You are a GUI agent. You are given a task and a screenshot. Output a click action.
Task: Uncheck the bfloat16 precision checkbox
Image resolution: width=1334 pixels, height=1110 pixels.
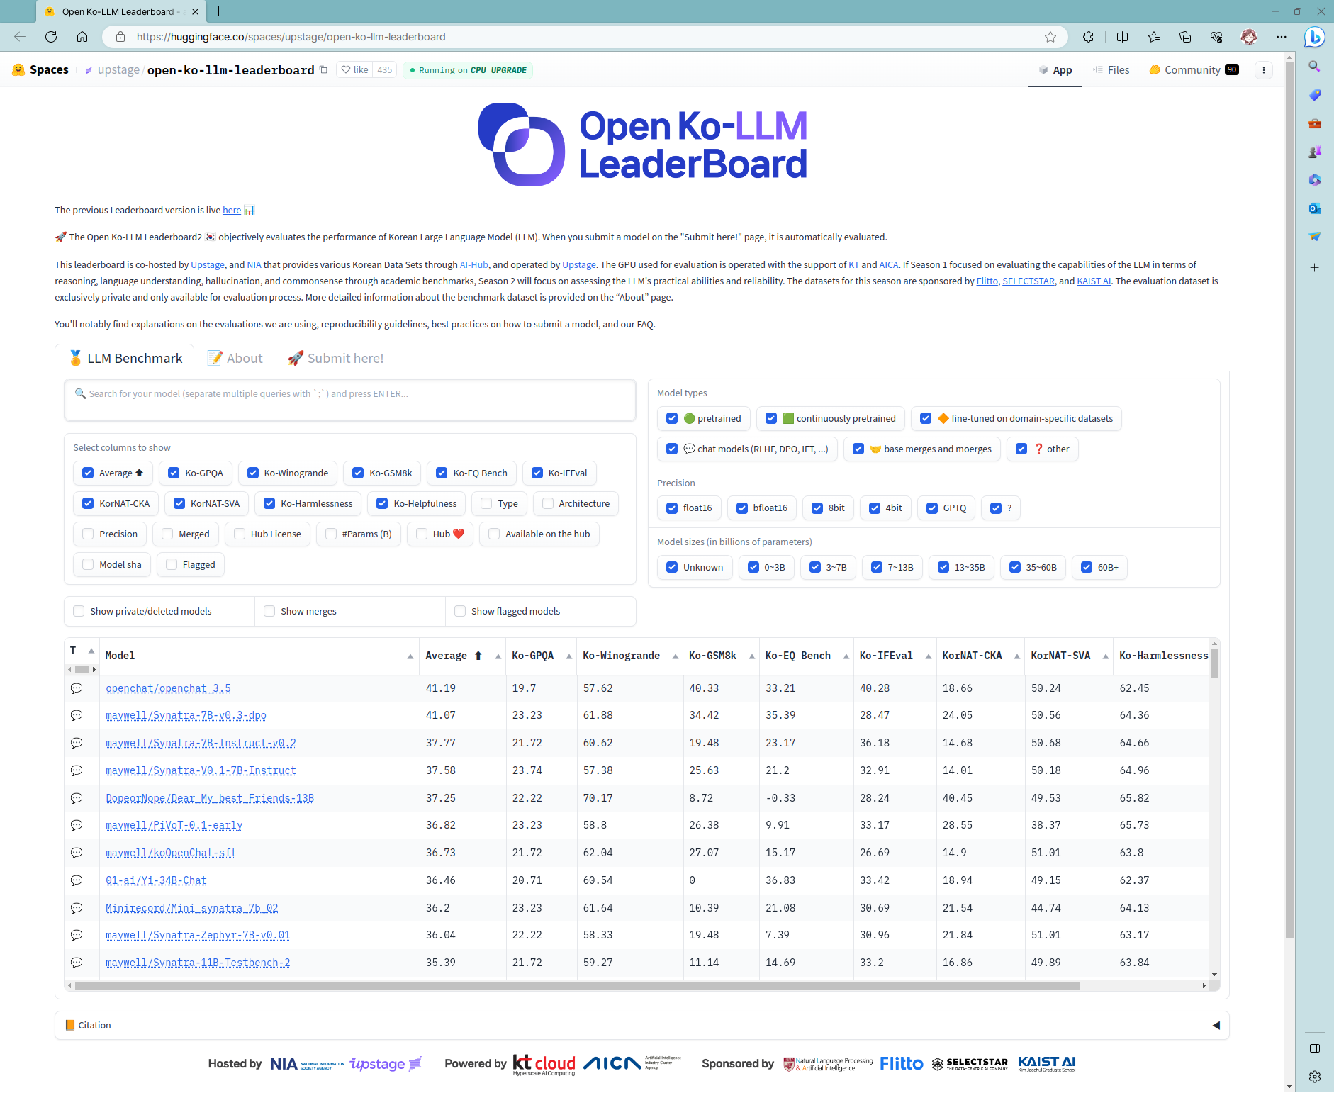coord(742,508)
